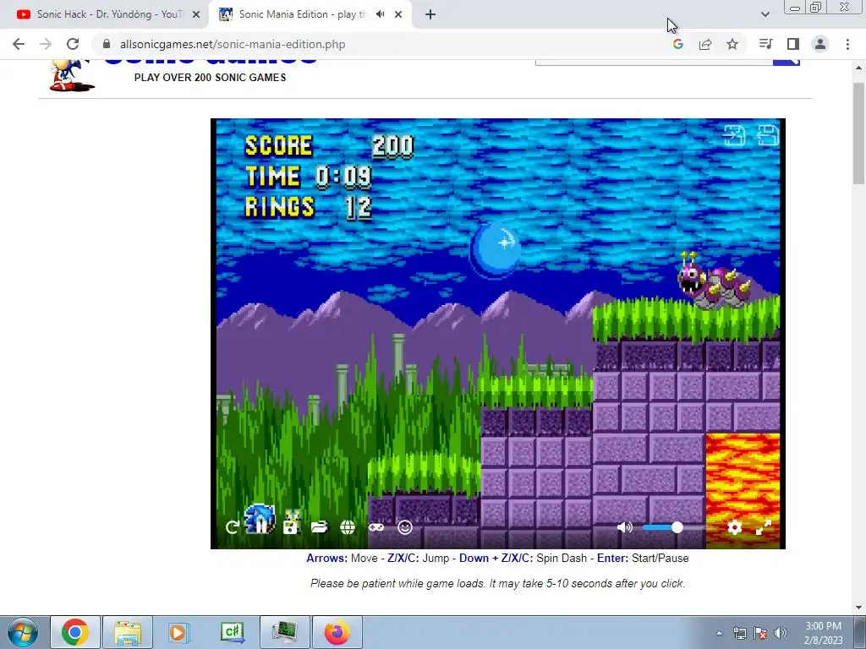Click the export save file icon
The image size is (866, 649).
(x=768, y=135)
